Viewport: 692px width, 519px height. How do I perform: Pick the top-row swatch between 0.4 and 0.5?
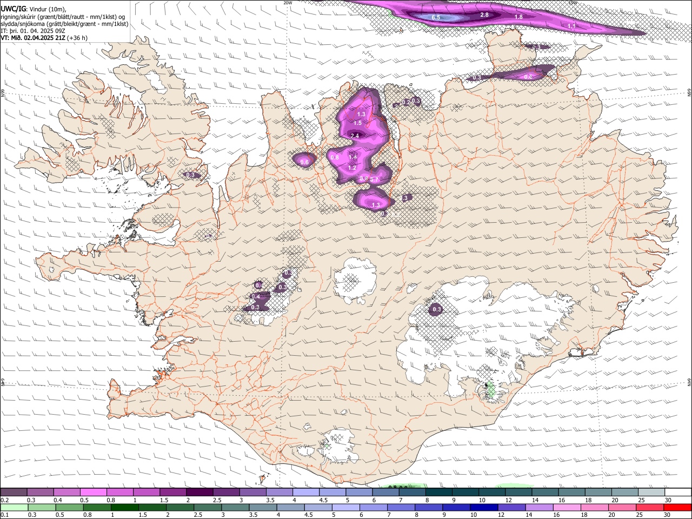coord(66,492)
